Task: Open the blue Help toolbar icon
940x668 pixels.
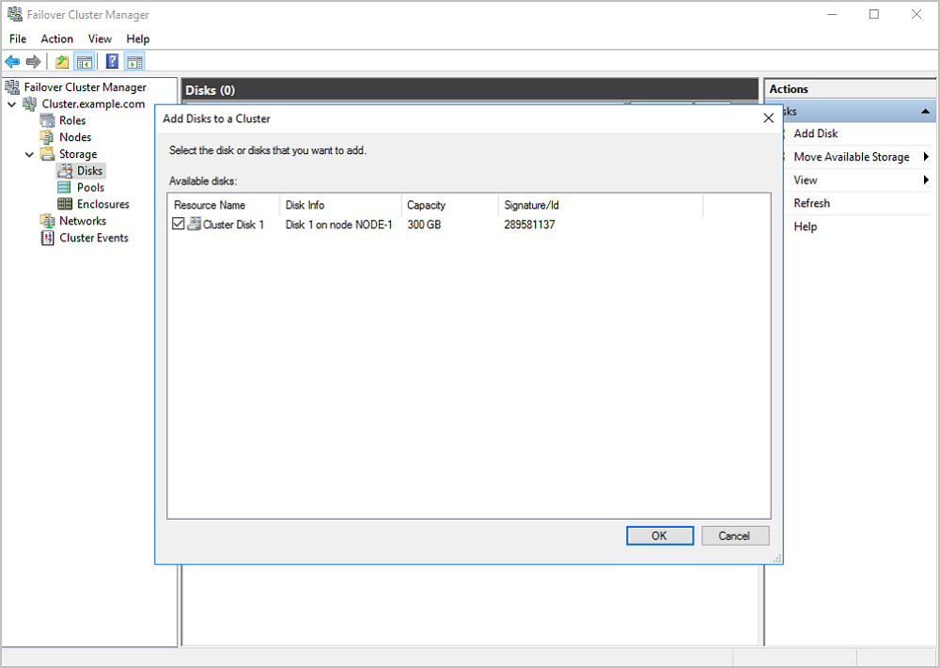Action: (x=112, y=61)
